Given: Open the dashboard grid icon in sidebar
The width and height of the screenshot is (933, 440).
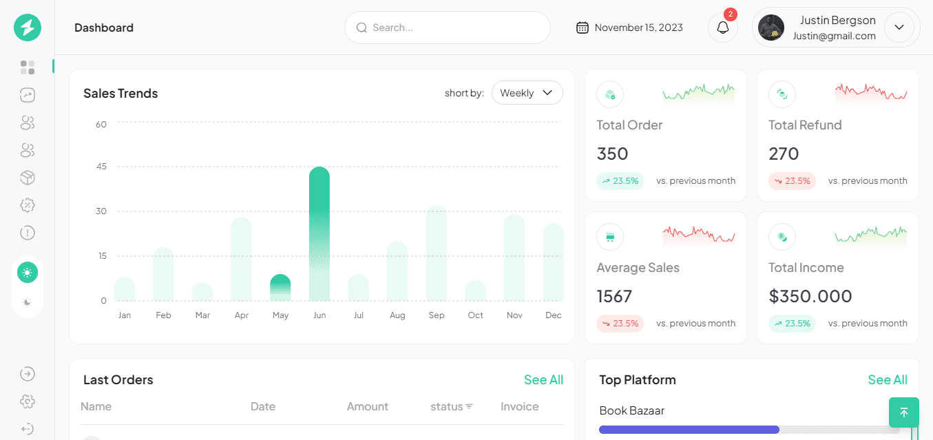Looking at the screenshot, I should tap(28, 67).
